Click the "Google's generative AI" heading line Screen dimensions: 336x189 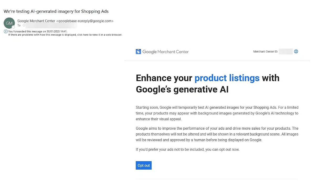[x=182, y=90]
